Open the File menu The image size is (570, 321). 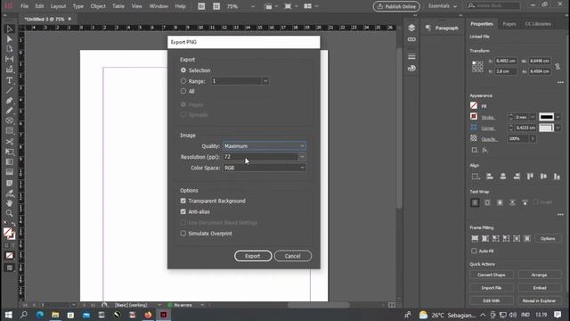(24, 6)
